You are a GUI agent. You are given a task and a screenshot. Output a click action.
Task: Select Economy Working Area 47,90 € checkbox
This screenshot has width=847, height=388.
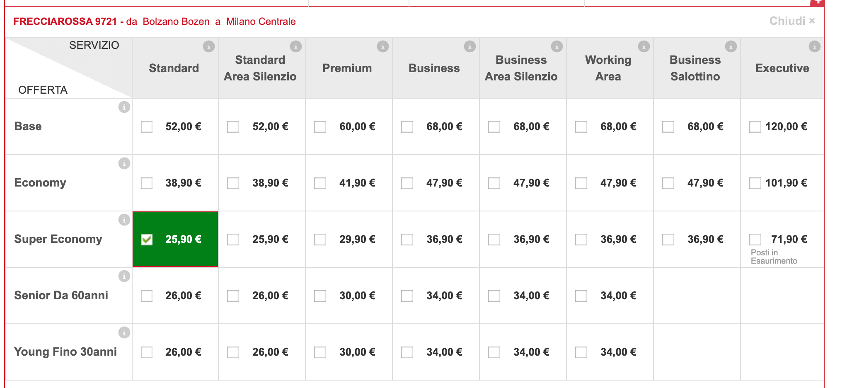pos(581,183)
